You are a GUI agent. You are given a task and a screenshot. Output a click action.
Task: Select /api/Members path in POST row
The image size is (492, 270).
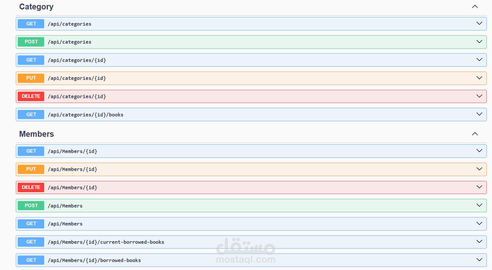click(x=65, y=206)
